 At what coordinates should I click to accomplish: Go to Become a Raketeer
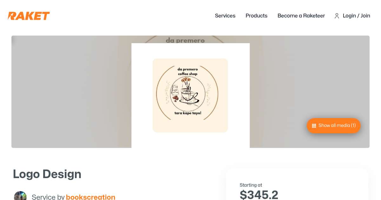click(x=301, y=16)
